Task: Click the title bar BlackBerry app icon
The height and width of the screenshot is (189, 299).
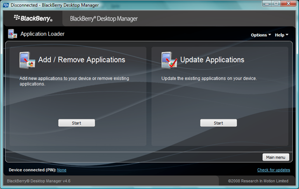Action: point(6,5)
